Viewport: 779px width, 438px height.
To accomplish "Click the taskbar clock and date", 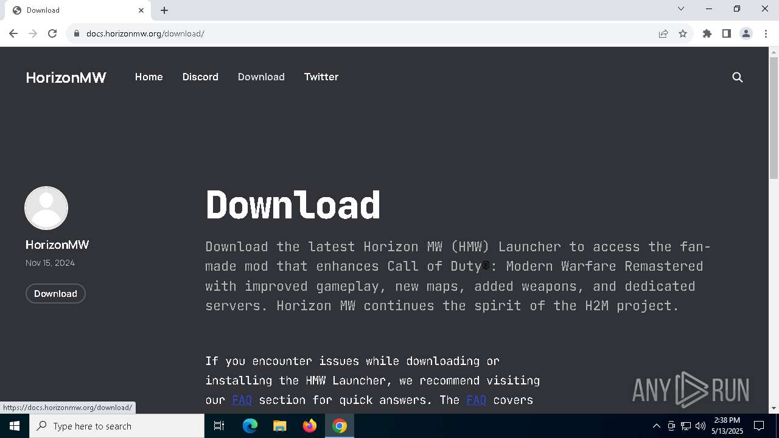I will (x=727, y=426).
